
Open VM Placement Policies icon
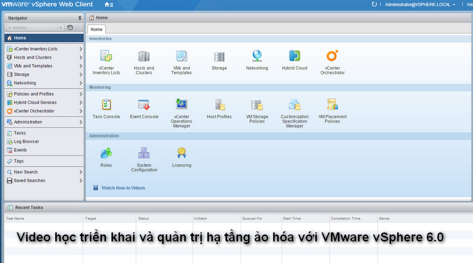coord(332,105)
